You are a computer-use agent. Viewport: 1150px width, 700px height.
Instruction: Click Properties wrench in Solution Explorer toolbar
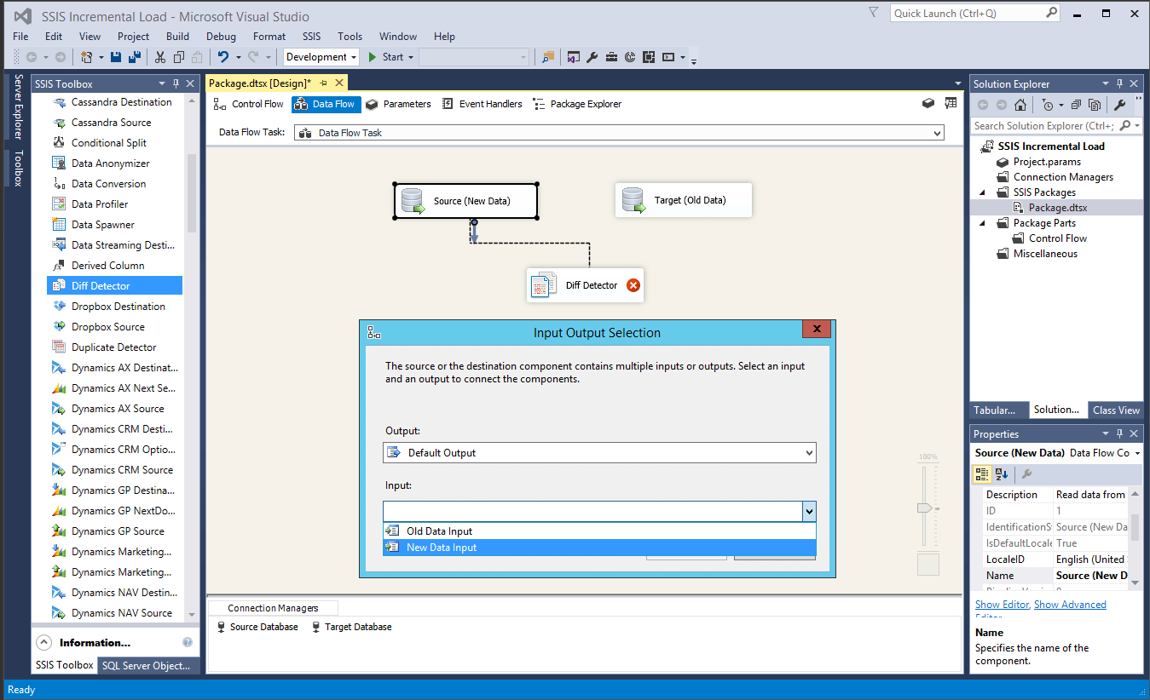[x=1120, y=105]
